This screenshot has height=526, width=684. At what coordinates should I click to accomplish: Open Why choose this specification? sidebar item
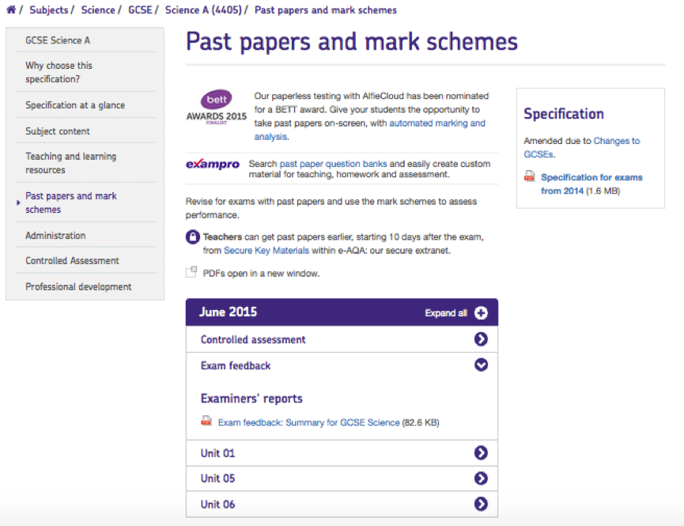pos(59,72)
